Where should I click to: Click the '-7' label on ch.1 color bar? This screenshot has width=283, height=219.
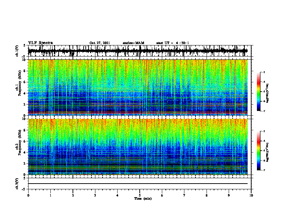click(x=263, y=111)
